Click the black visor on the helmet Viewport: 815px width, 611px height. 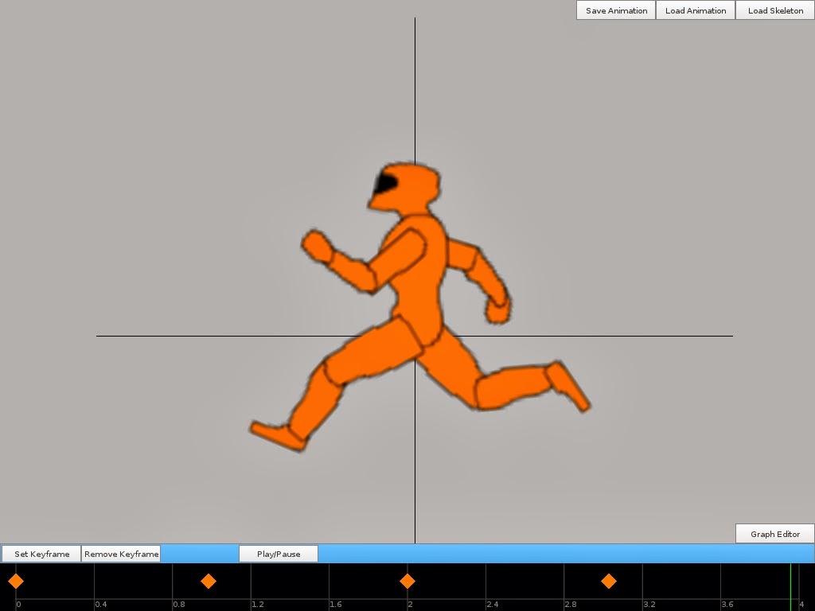[x=386, y=184]
